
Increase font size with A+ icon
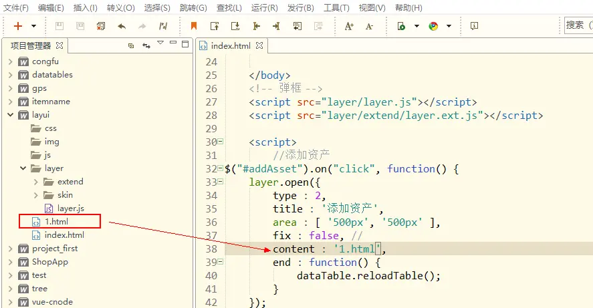point(349,26)
